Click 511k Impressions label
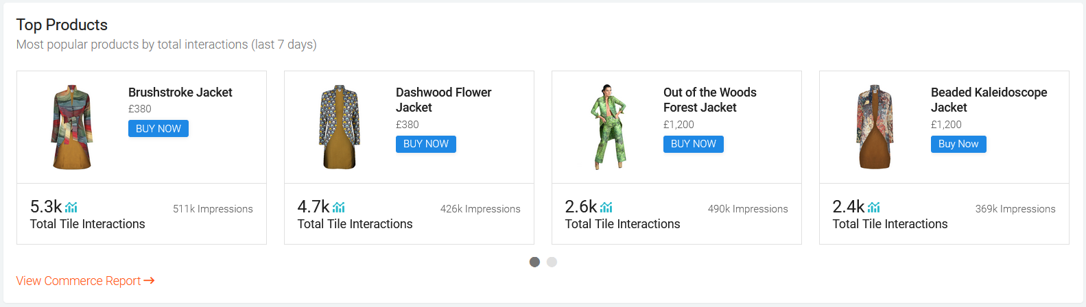The height and width of the screenshot is (307, 1086). 213,209
